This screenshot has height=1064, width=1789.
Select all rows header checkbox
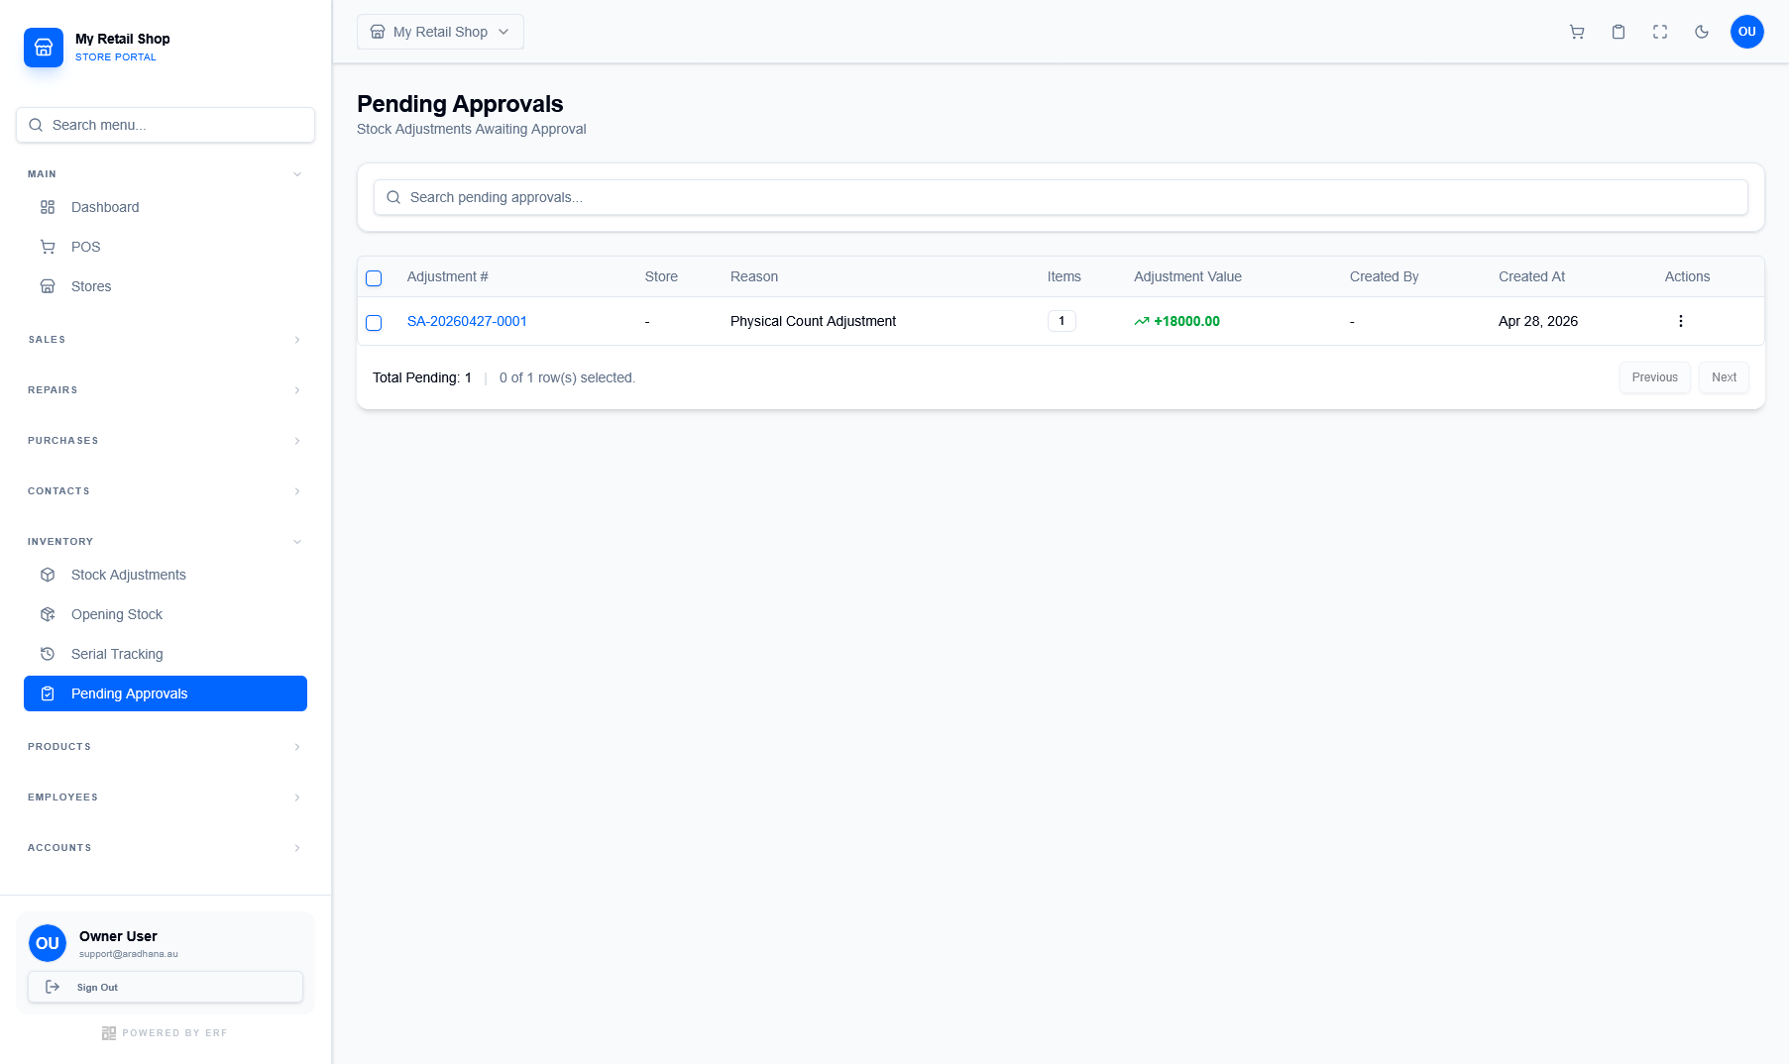[374, 278]
